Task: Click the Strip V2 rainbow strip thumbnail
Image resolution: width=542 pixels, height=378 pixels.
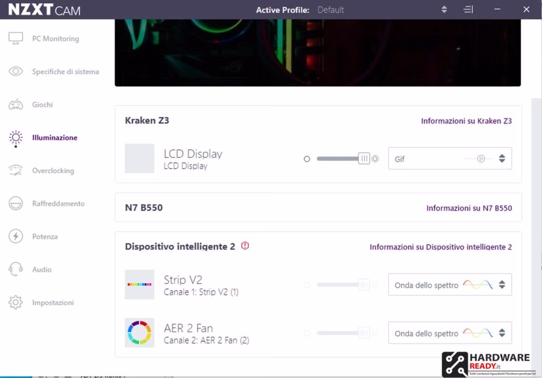Action: point(139,284)
